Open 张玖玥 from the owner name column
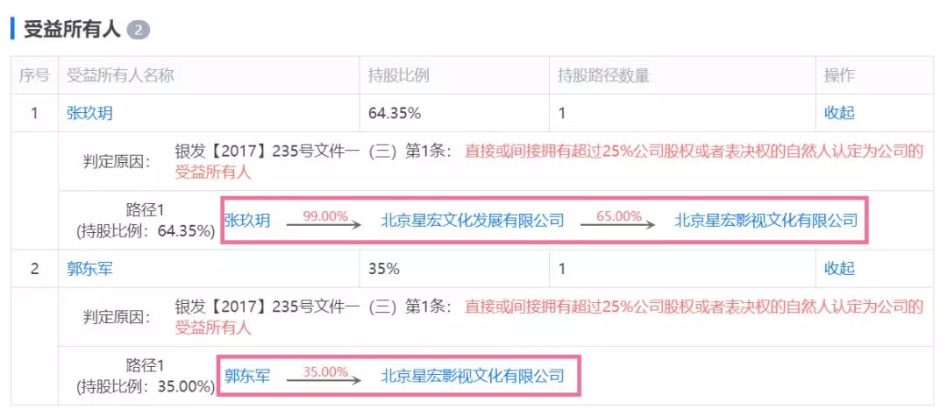 pos(89,113)
